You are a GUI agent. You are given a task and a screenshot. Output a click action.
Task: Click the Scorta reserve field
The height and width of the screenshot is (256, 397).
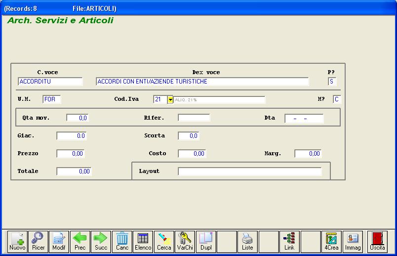189,136
